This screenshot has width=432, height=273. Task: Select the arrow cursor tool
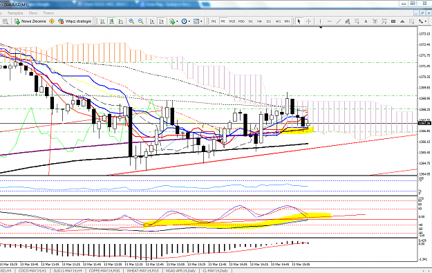pyautogui.click(x=299, y=21)
